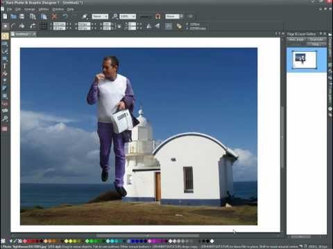The image size is (333, 249).
Task: Open the view quality dropdown
Action: pos(100,17)
